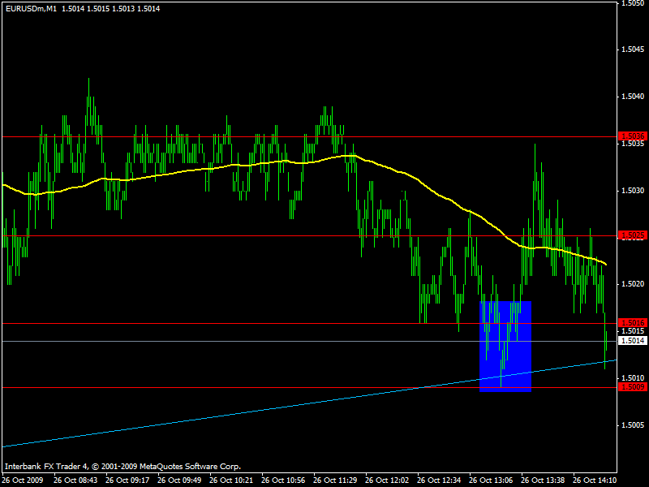Image resolution: width=649 pixels, height=487 pixels.
Task: Click the 1.5005 price scale value
Action: click(633, 425)
